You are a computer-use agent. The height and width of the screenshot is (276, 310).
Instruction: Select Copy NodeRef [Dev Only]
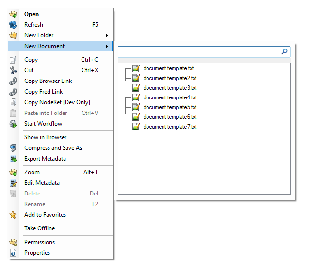coord(60,102)
